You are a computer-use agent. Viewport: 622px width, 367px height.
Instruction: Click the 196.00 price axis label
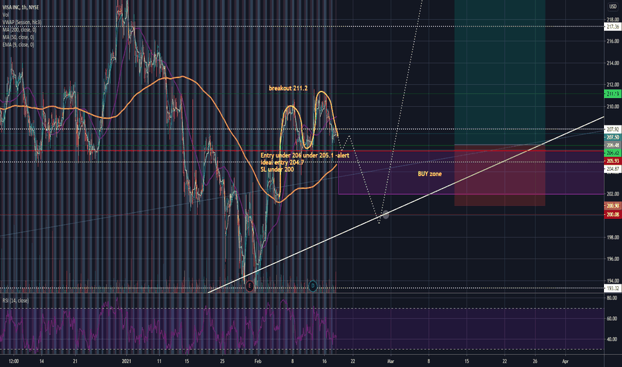613,259
